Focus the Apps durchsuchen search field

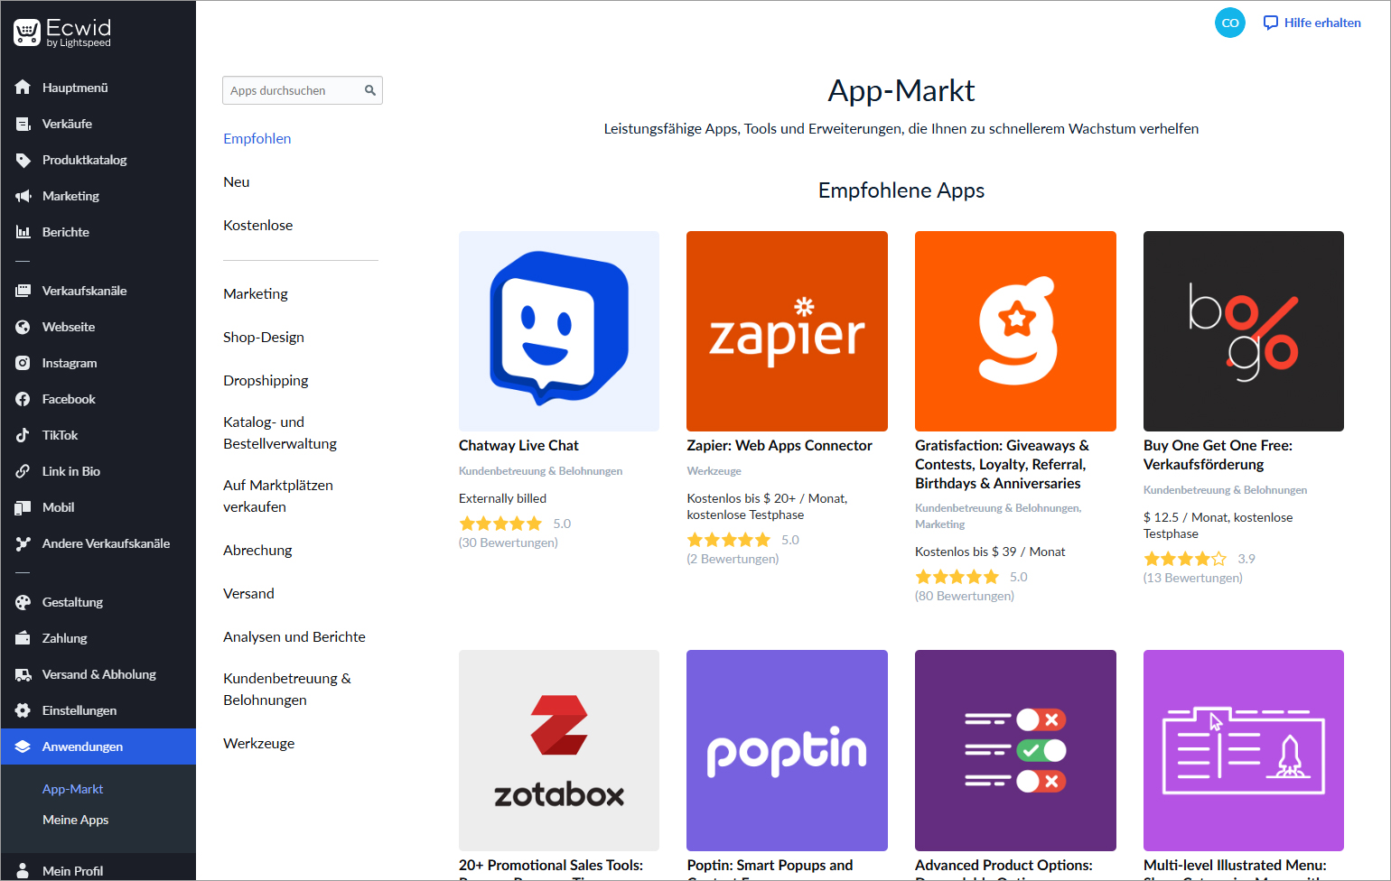tap(293, 90)
